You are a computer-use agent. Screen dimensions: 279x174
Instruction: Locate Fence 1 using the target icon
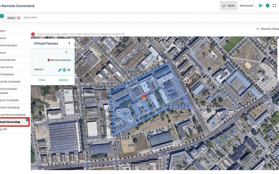click(x=64, y=70)
